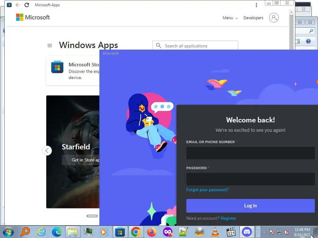318x238 pixels.
Task: Launch Internet Explorer from taskbar
Action: pyautogui.click(x=41, y=232)
